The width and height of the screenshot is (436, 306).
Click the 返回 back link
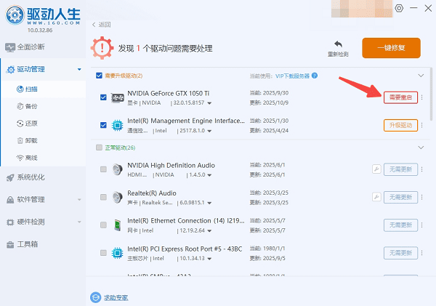pos(102,24)
